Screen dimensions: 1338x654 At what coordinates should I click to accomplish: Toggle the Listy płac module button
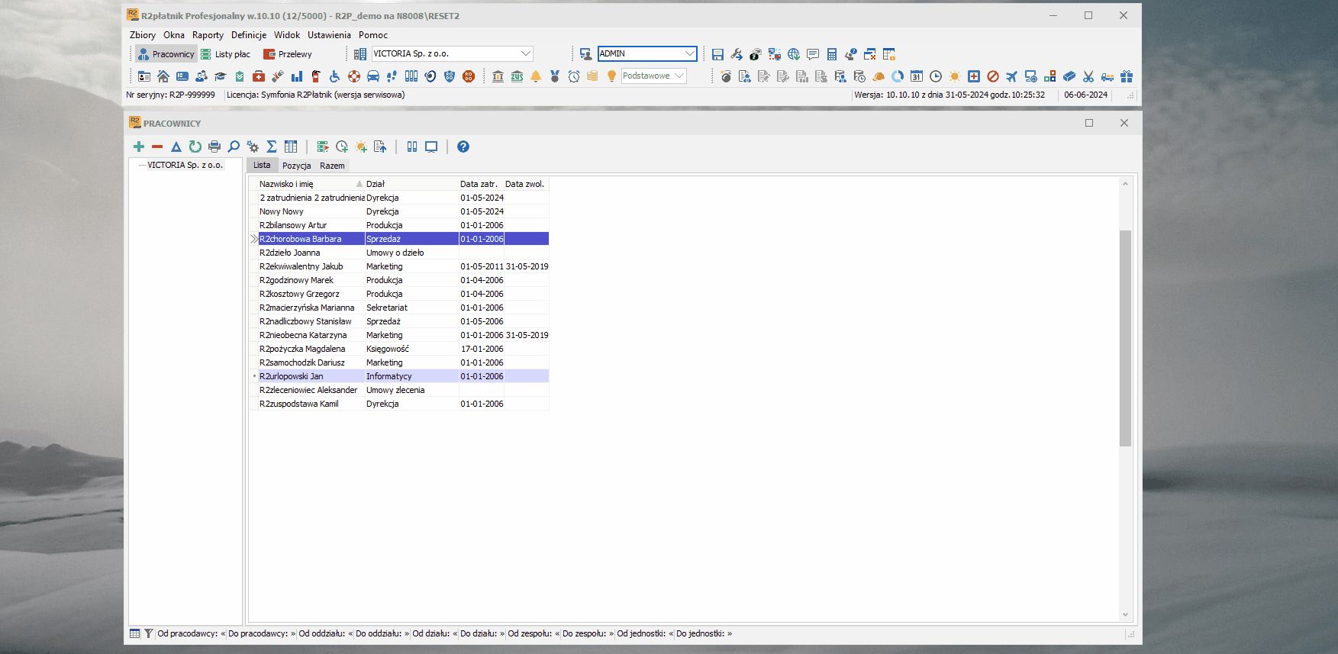tap(226, 54)
